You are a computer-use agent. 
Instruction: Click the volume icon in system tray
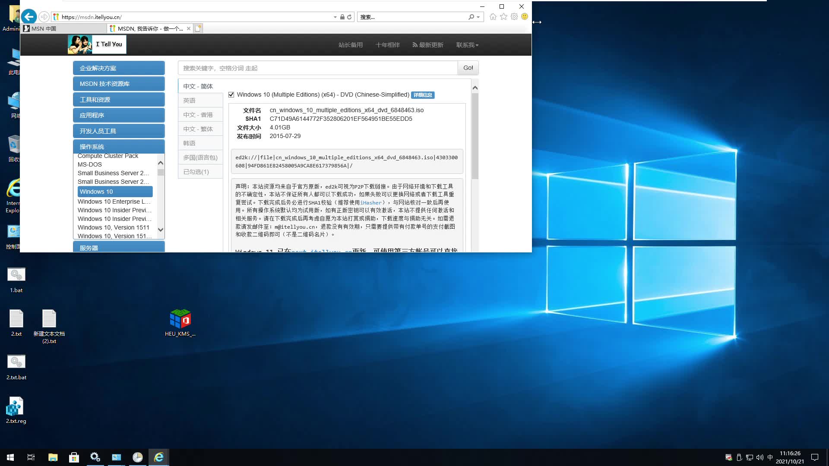[760, 457]
